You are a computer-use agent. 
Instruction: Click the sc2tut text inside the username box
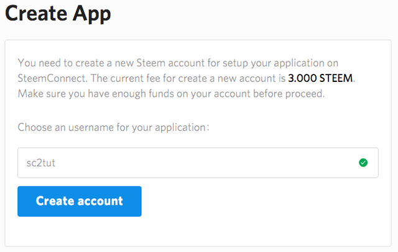pyautogui.click(x=40, y=163)
